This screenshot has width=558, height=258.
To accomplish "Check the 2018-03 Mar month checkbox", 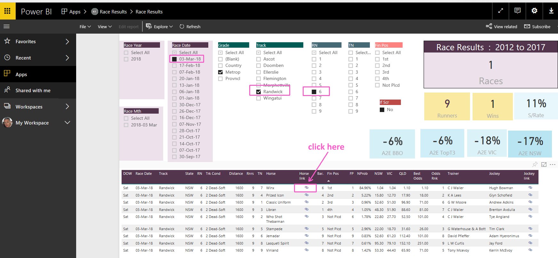I will click(x=126, y=125).
